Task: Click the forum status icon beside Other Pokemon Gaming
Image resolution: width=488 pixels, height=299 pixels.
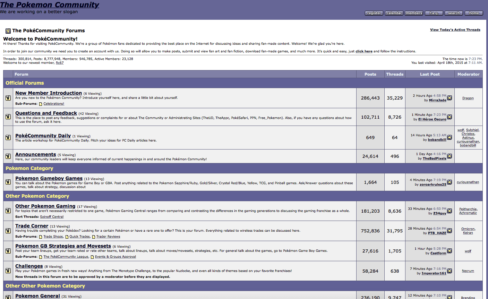Action: click(8, 211)
